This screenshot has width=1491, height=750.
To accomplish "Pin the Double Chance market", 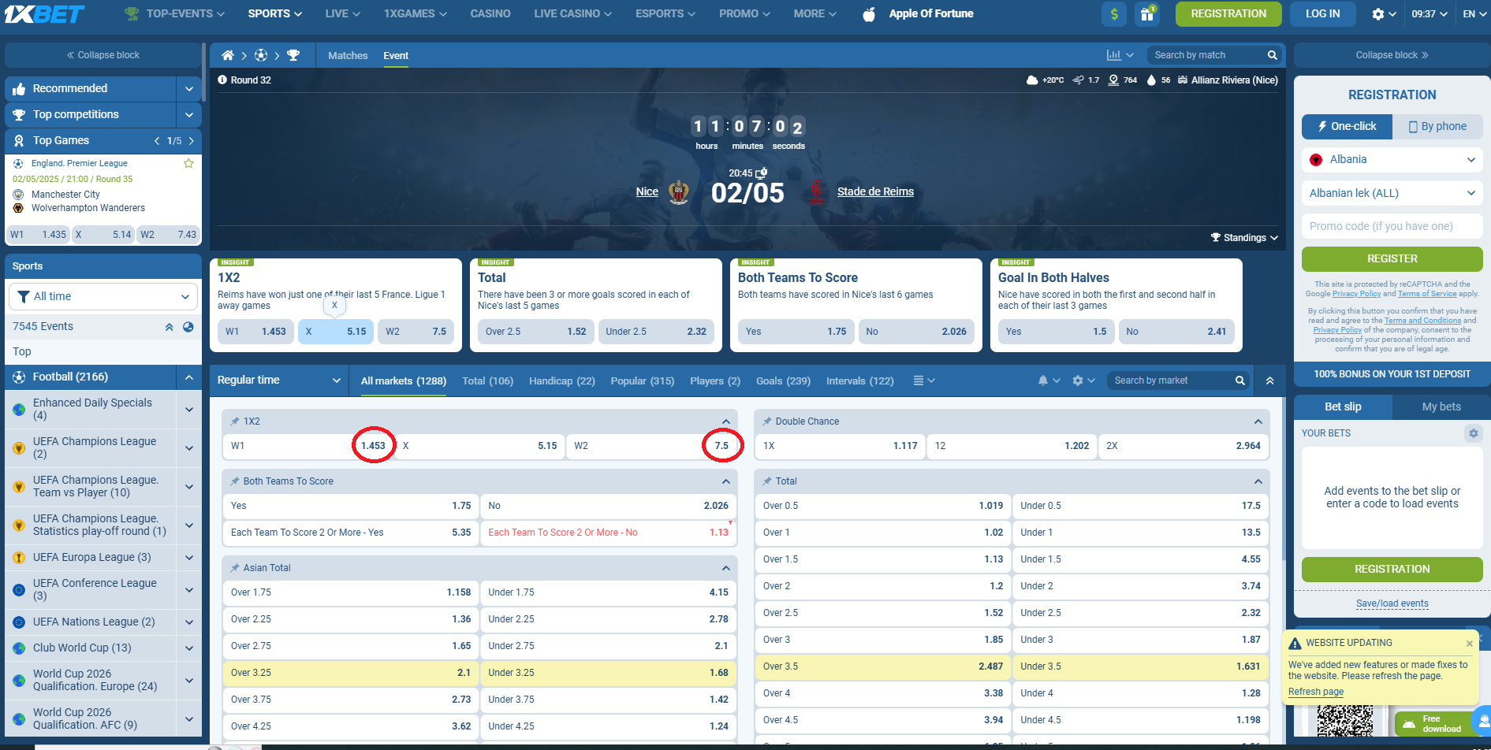I will point(766,421).
